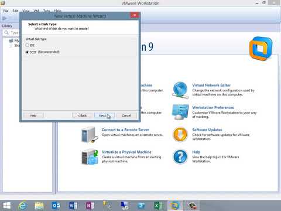Open Virtualize a Physical Machine link
This screenshot has height=211, width=281.
coord(126,152)
